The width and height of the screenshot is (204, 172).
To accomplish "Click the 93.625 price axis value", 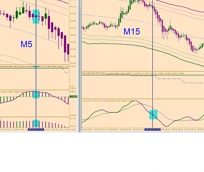I will pos(73,28).
